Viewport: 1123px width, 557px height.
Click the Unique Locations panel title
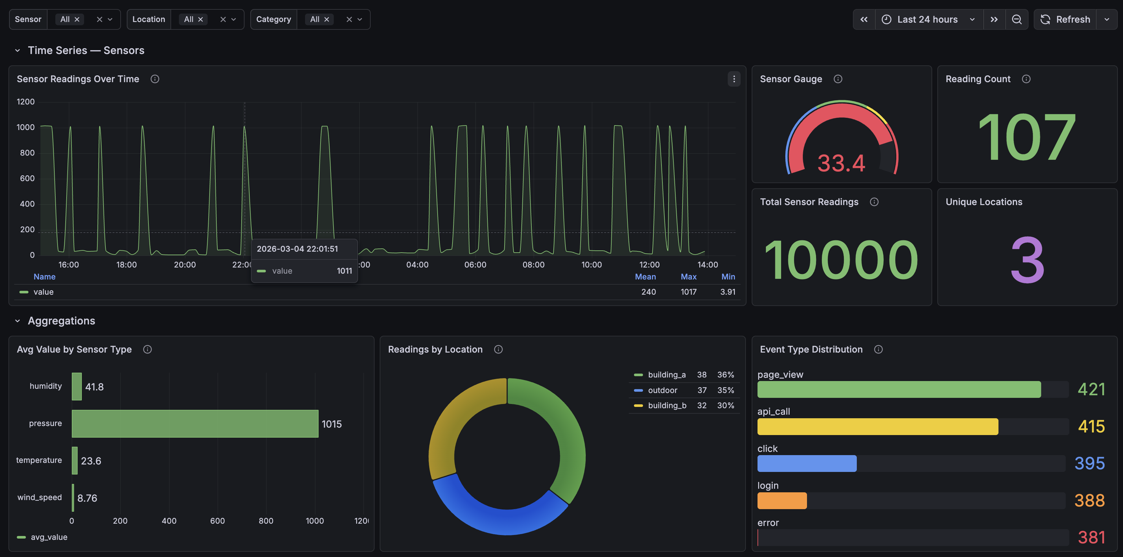click(x=984, y=202)
